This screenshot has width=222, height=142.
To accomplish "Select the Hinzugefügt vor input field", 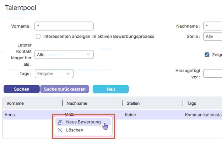I will (x=212, y=73).
